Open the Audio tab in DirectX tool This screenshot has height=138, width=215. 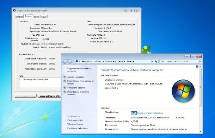click(x=36, y=16)
